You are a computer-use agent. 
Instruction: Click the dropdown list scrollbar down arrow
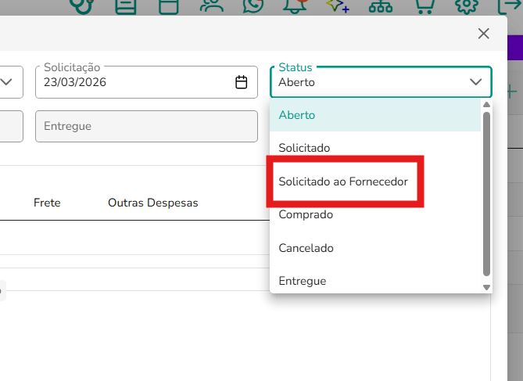(486, 287)
